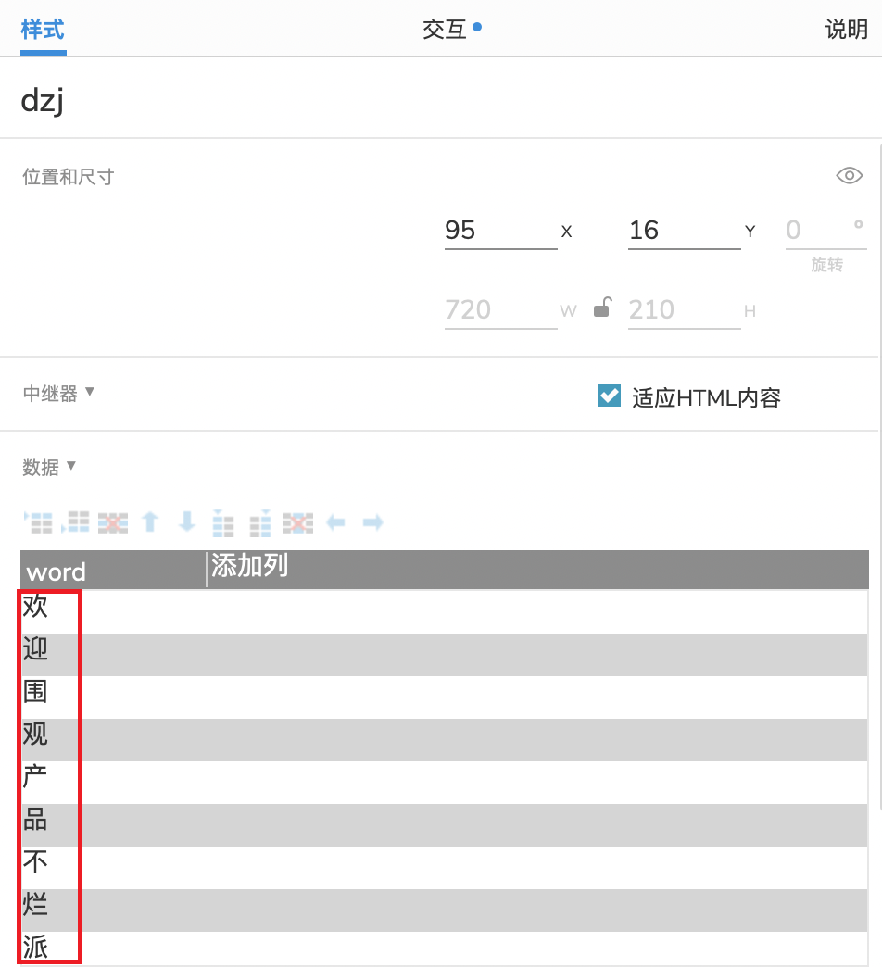Screen dimensions: 882x967
Task: Click the move column right arrow
Action: tap(373, 523)
